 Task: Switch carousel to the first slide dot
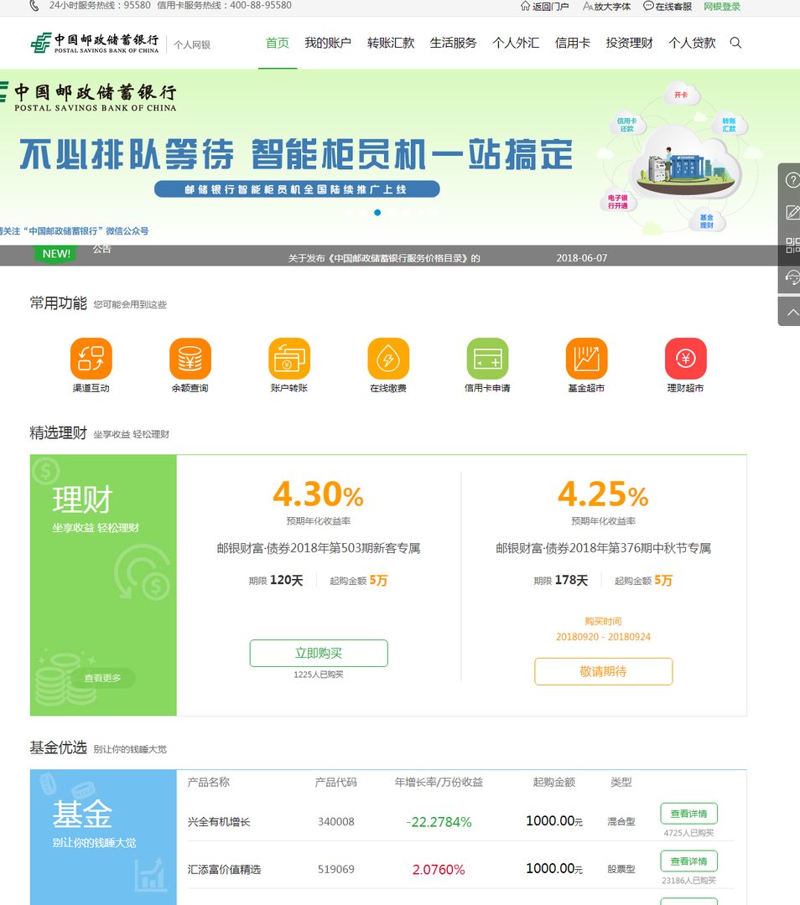point(348,213)
